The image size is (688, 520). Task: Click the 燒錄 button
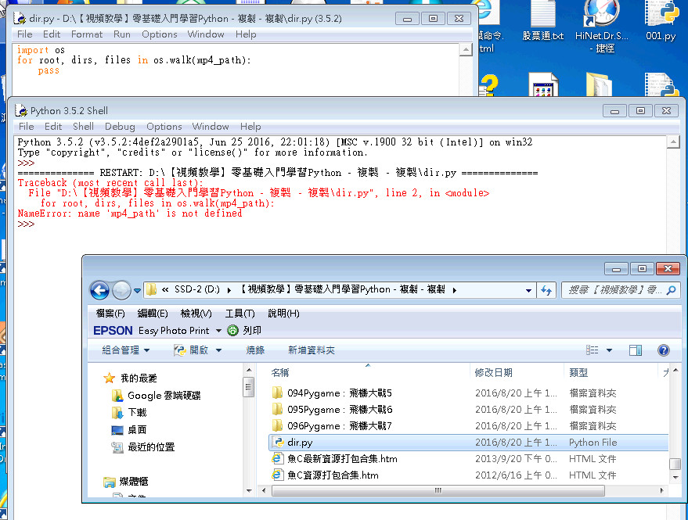point(255,350)
